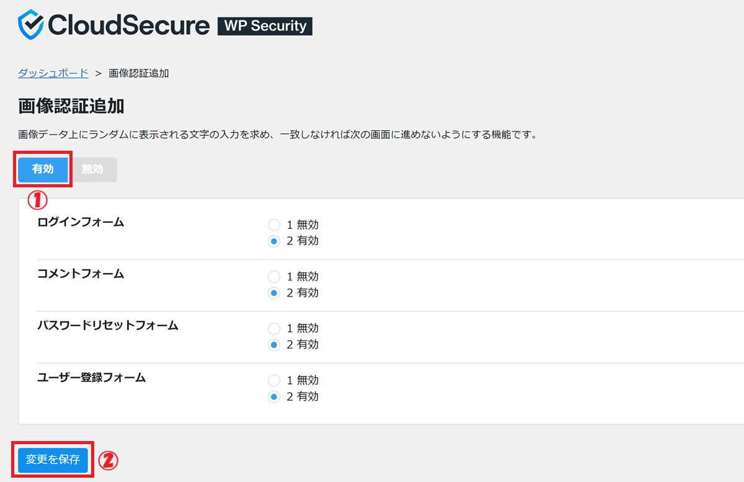This screenshot has width=744, height=482.
Task: Click the CloudSecure shield logo icon
Action: [30, 25]
